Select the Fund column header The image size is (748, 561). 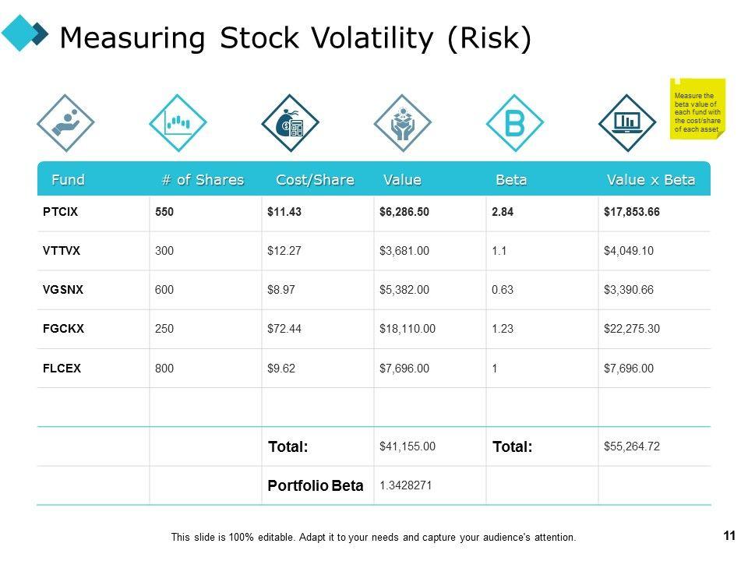click(x=68, y=180)
